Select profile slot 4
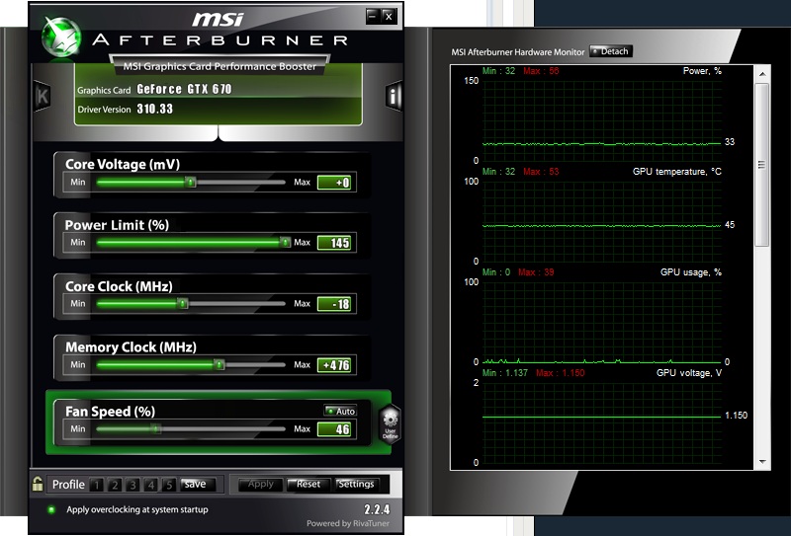The width and height of the screenshot is (791, 536). click(x=151, y=485)
